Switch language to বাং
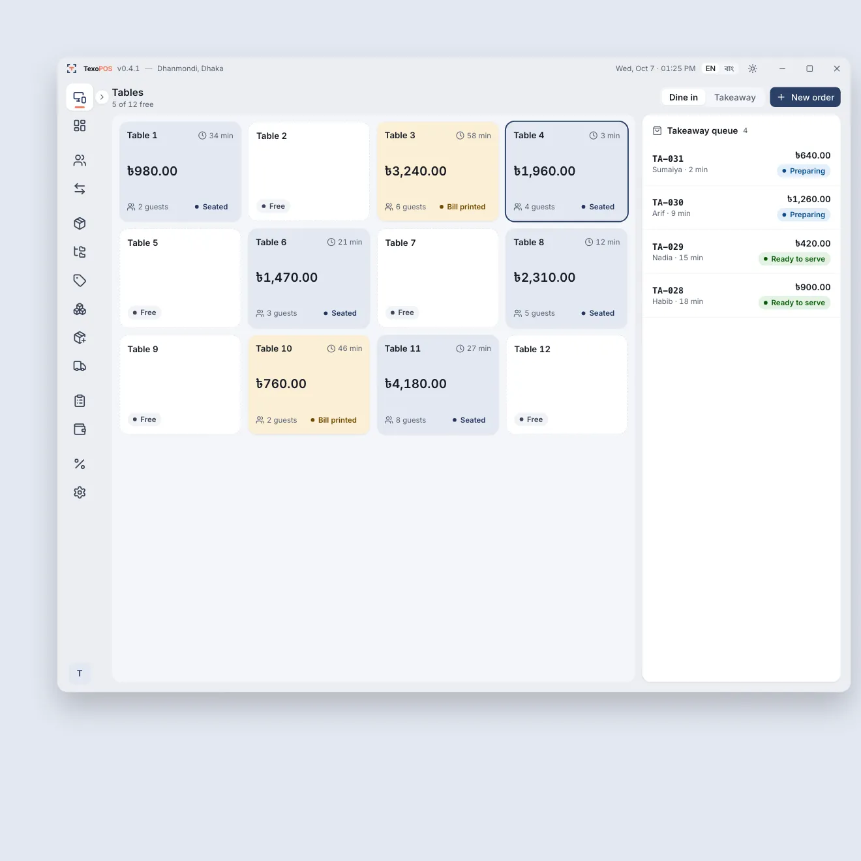This screenshot has width=861, height=861. pyautogui.click(x=729, y=68)
